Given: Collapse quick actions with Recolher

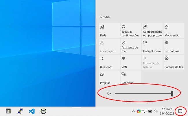Looking at the screenshot, I should click(x=105, y=17).
